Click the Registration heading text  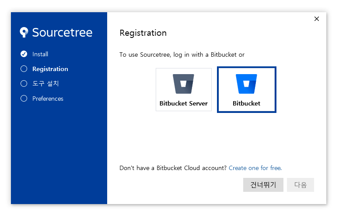[143, 33]
